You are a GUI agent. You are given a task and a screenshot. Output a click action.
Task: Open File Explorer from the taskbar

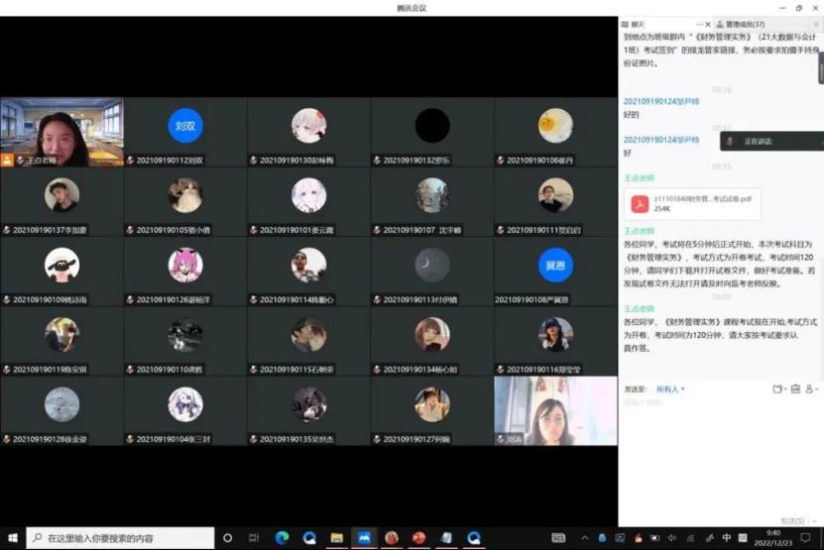[337, 538]
